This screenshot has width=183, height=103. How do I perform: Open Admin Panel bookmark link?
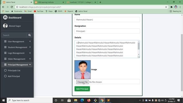[81, 11]
